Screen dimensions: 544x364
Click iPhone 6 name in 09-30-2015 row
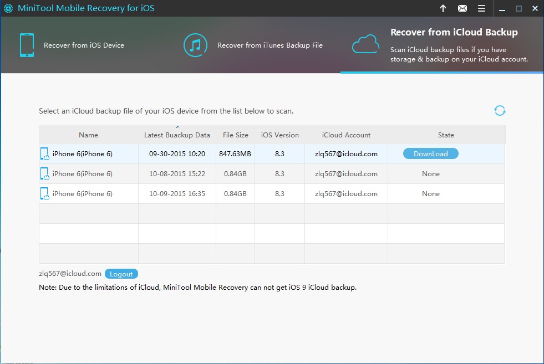tap(83, 153)
